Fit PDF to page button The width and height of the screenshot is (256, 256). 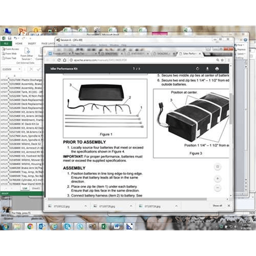218,167
